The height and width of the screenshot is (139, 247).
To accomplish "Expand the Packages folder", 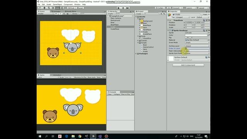I will (136, 54).
